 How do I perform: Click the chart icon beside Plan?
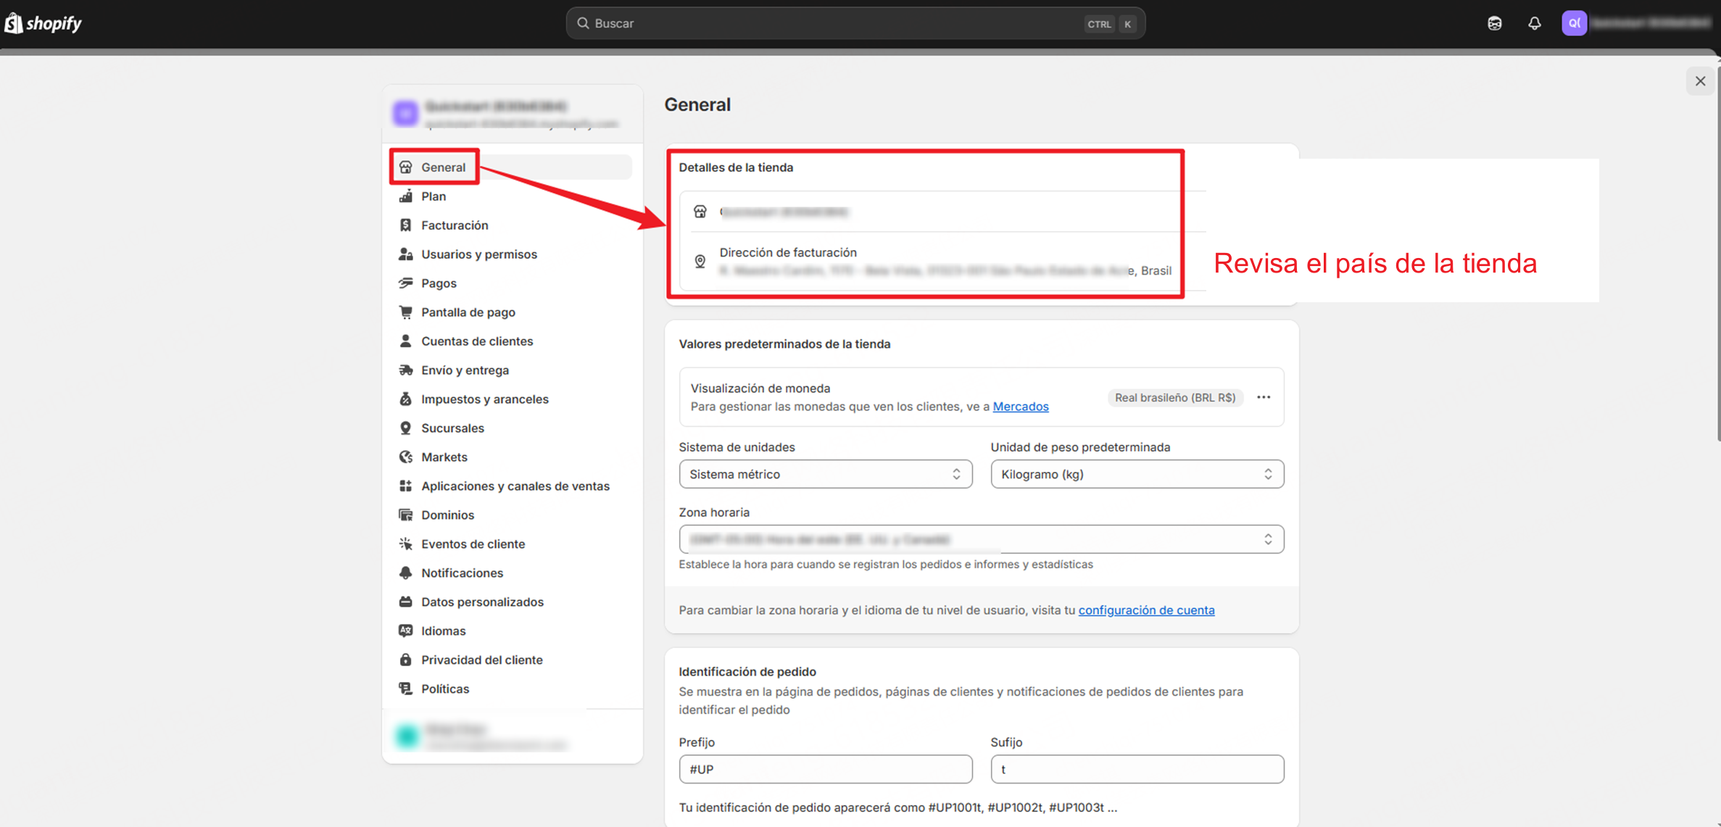tap(406, 196)
